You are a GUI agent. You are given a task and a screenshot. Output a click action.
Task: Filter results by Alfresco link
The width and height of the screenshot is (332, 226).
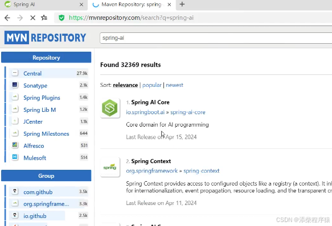34,146
